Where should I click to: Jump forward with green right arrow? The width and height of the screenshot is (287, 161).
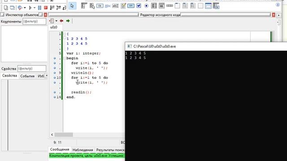(68, 21)
